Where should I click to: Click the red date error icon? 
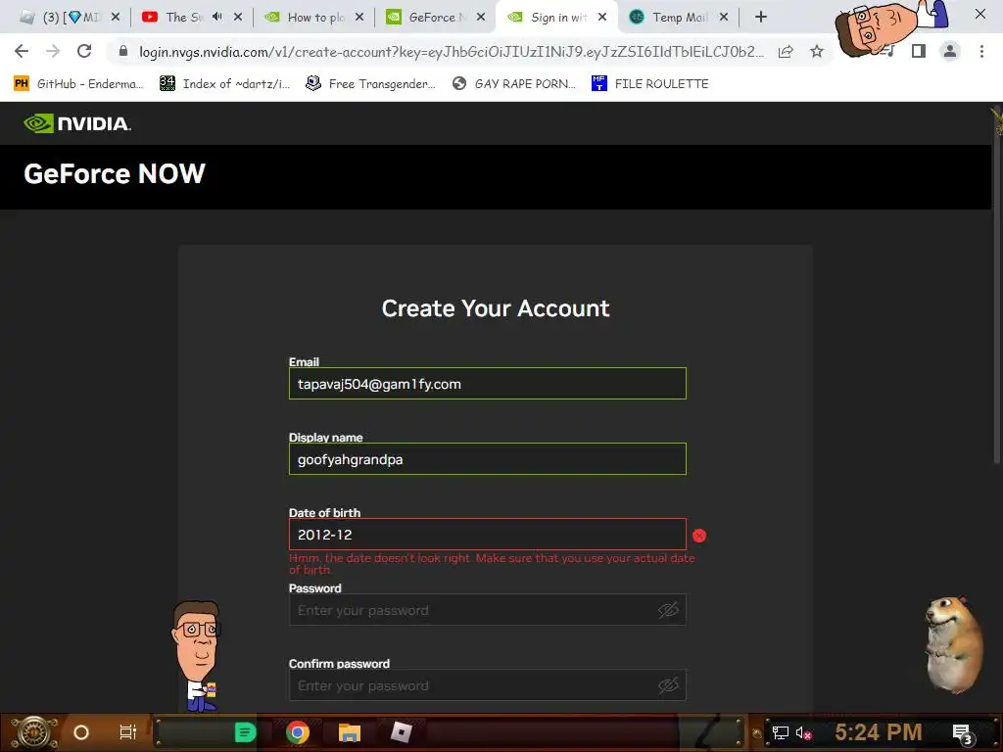tap(699, 536)
